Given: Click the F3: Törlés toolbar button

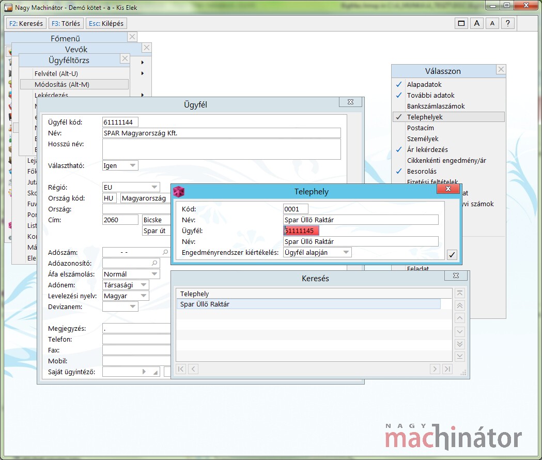Looking at the screenshot, I should (66, 24).
